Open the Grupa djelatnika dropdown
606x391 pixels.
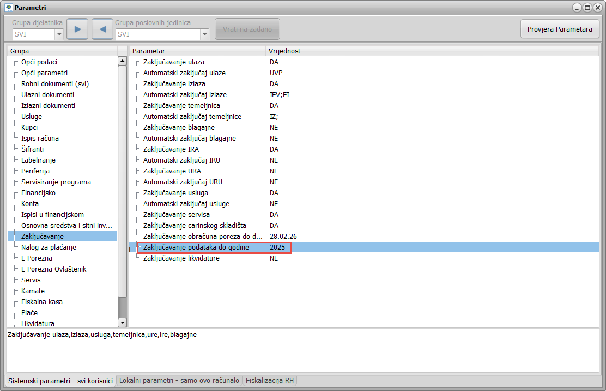[59, 34]
